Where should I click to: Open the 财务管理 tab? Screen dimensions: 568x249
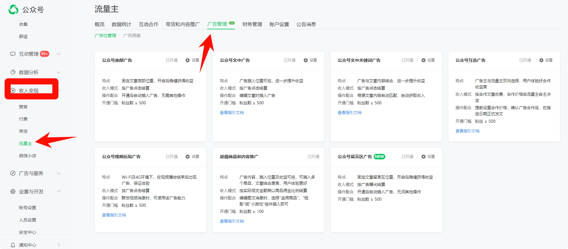[252, 24]
